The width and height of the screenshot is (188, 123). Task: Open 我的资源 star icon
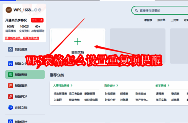[11, 49]
